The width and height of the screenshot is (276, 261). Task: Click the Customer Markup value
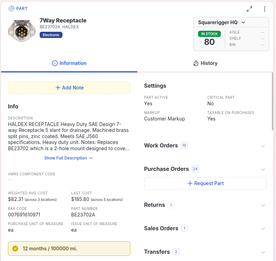coord(165,119)
